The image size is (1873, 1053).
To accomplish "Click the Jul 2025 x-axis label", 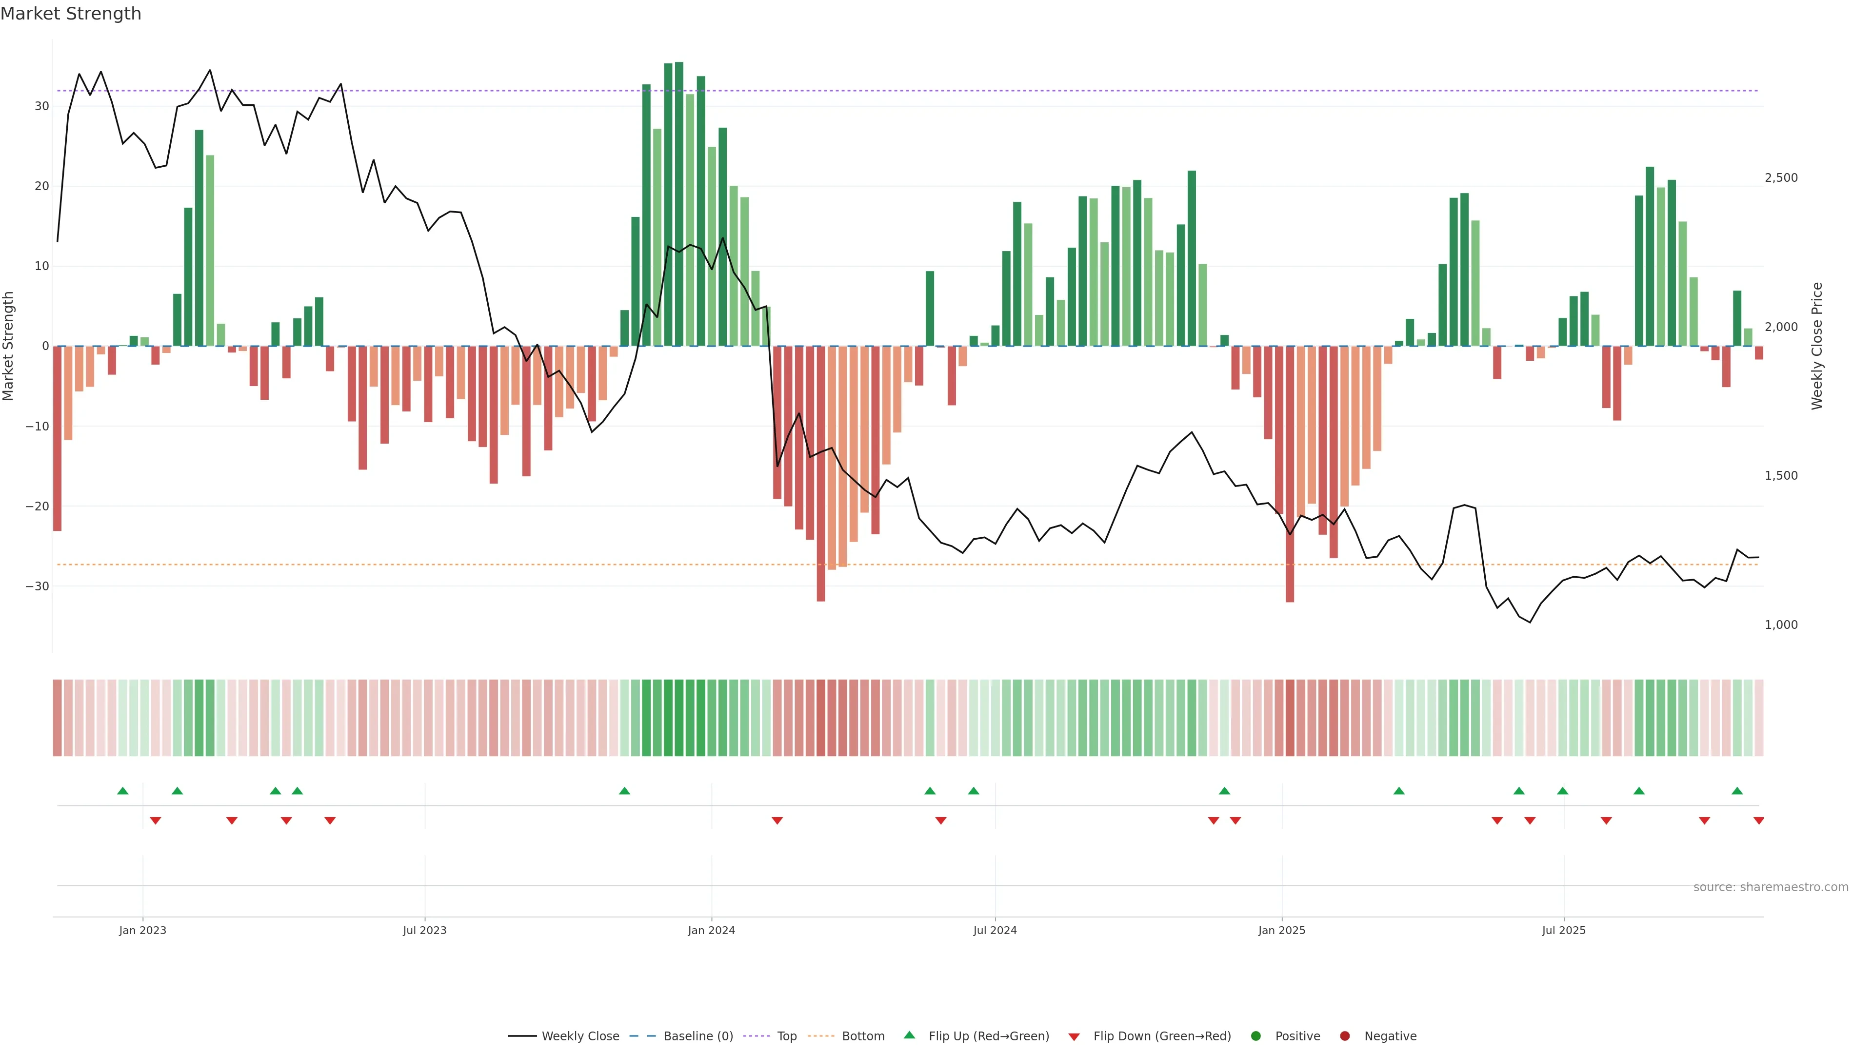I will (x=1563, y=930).
